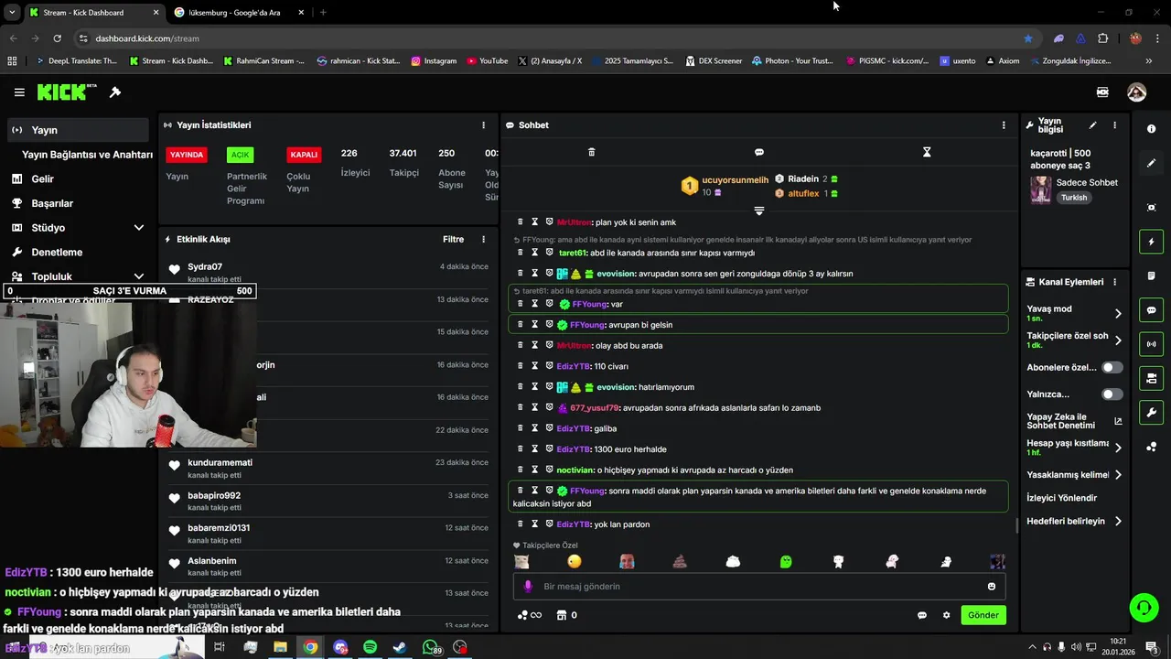The width and height of the screenshot is (1171, 659).
Task: Click the pin icon next to the KICK logo
Action: [115, 92]
